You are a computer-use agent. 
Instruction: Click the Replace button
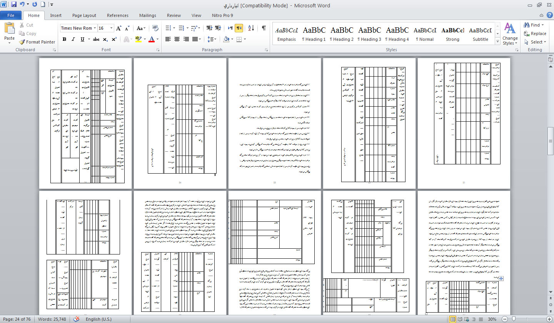(x=535, y=33)
